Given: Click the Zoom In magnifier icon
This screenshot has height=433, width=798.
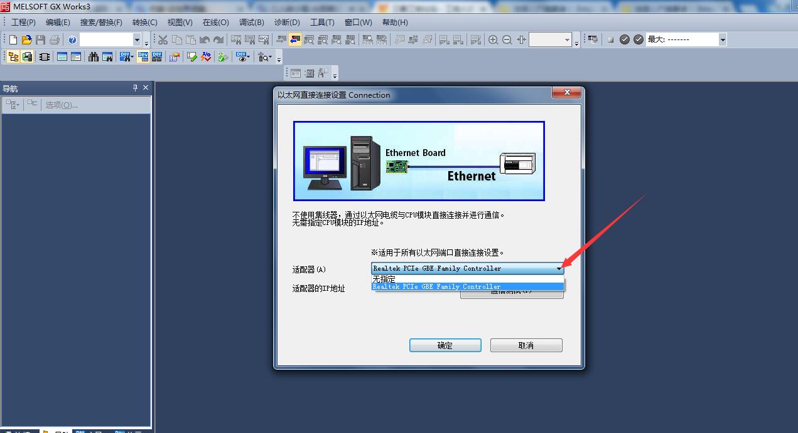Looking at the screenshot, I should pyautogui.click(x=493, y=39).
